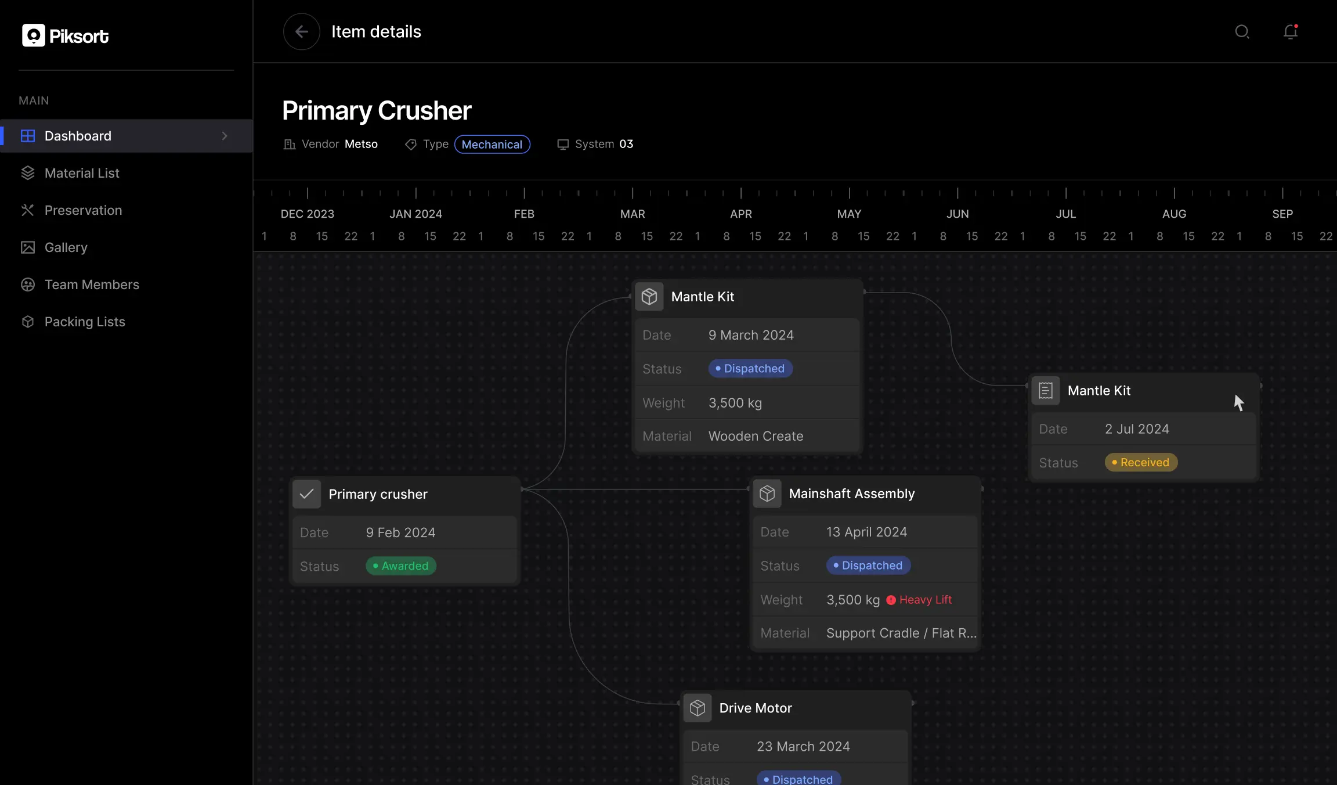
Task: Check the Primary crusher completion checkbox
Action: (306, 494)
